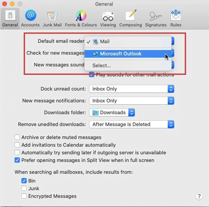The height and width of the screenshot is (207, 209).
Task: Open the Fonts & Colours tab
Action: point(81,18)
